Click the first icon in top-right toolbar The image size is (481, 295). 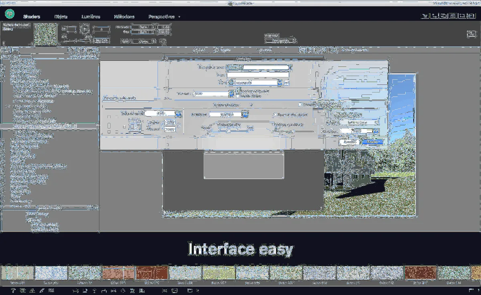coord(424,16)
